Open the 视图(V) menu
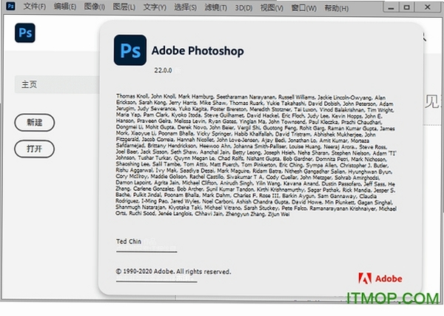Viewport: 444px width, 316px height. pos(272,7)
